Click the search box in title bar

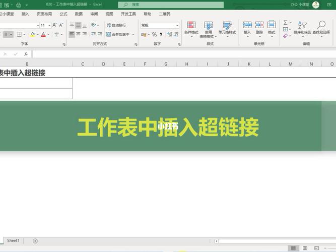[171, 5]
